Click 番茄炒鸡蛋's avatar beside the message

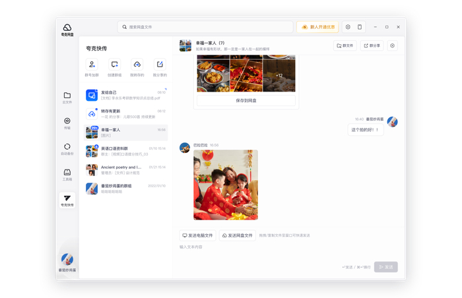[393, 121]
